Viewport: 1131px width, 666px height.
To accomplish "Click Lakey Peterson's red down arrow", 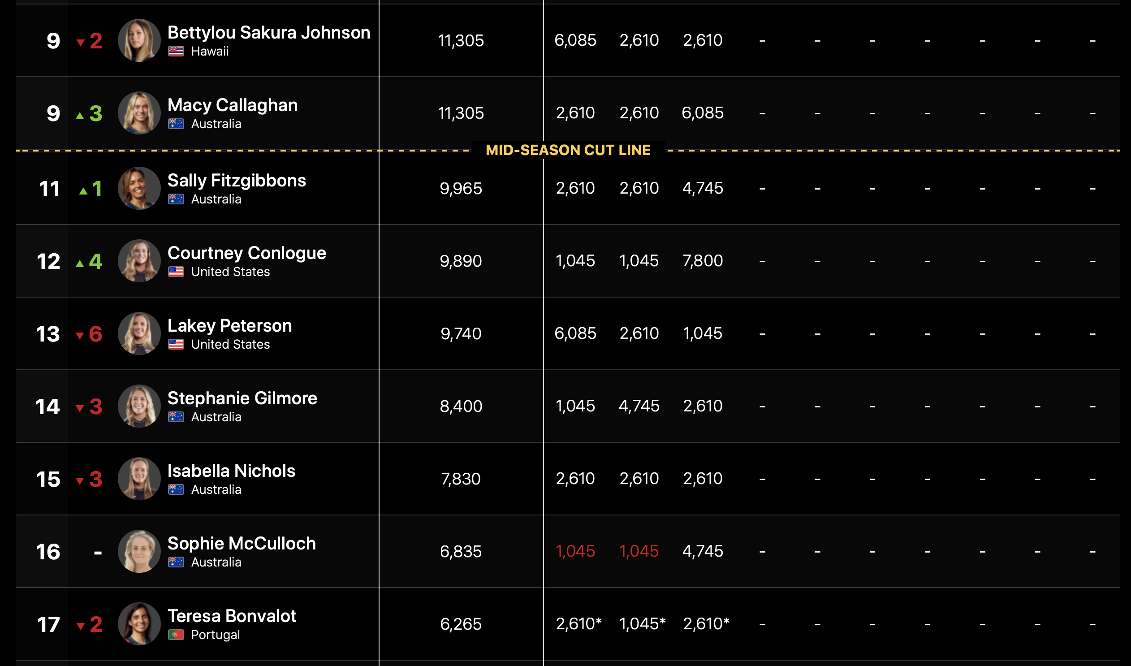I will click(80, 335).
